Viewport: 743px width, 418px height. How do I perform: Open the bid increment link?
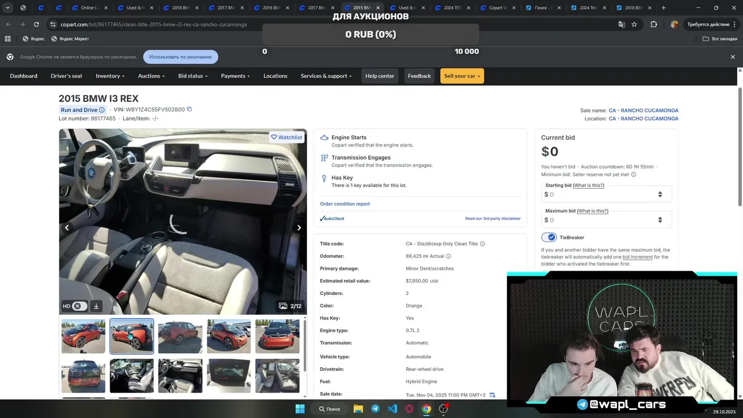[637, 257]
